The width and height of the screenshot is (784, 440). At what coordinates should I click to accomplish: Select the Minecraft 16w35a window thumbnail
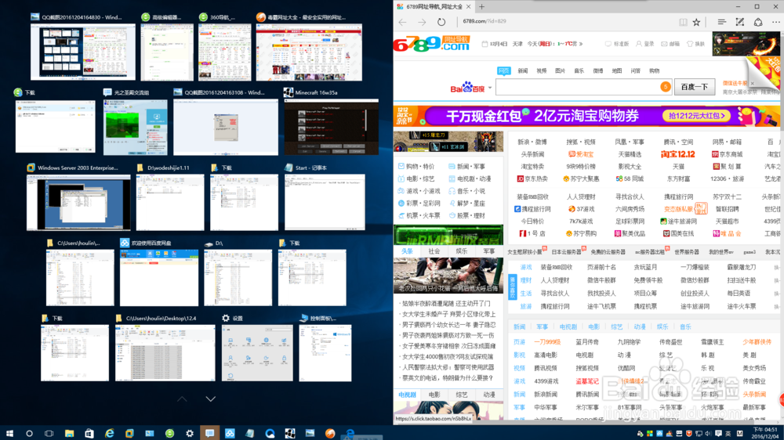331,127
